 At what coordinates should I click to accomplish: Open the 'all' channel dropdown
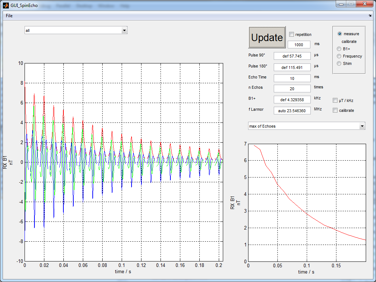click(x=76, y=30)
